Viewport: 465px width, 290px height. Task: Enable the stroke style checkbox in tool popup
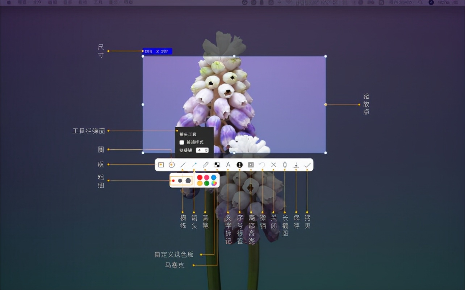click(182, 142)
